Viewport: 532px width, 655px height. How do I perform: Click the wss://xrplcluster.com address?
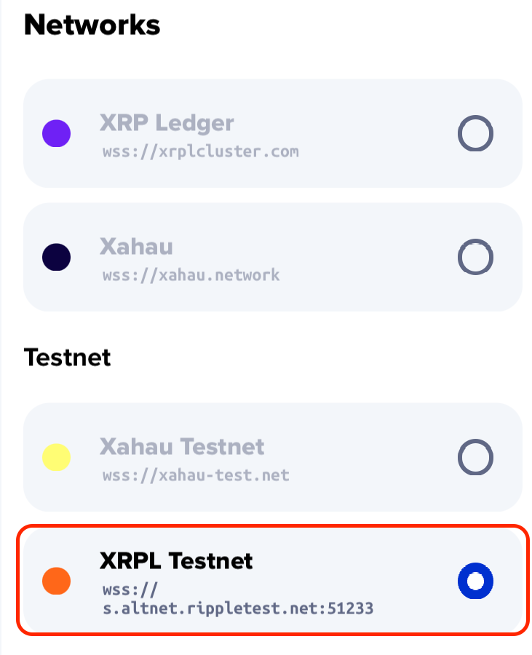click(x=199, y=152)
